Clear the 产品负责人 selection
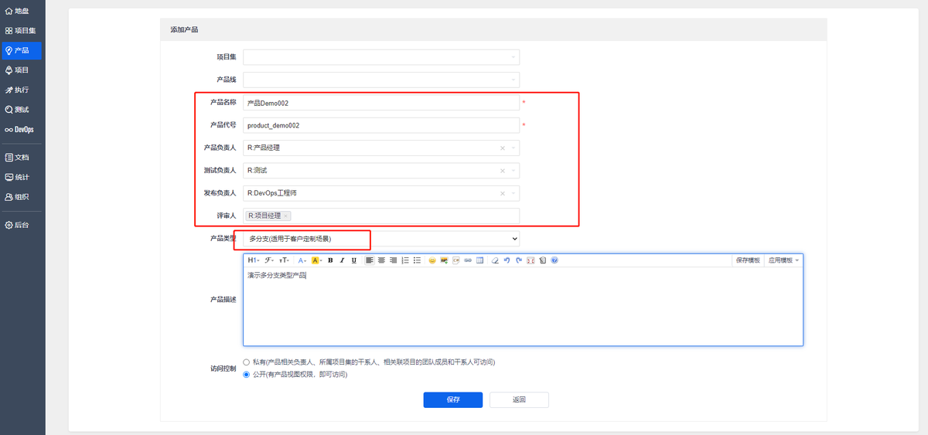The height and width of the screenshot is (435, 928). point(503,148)
